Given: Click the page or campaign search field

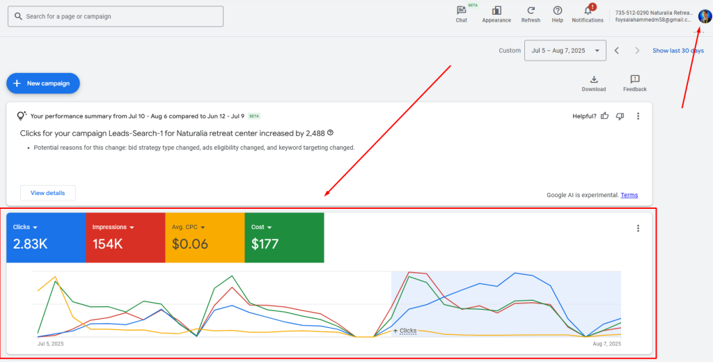Looking at the screenshot, I should tap(116, 16).
